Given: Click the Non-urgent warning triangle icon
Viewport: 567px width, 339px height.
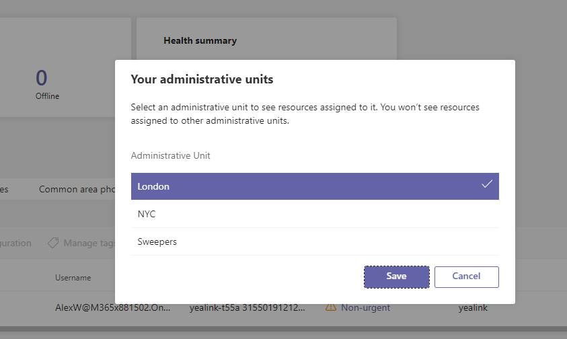Looking at the screenshot, I should [x=330, y=307].
